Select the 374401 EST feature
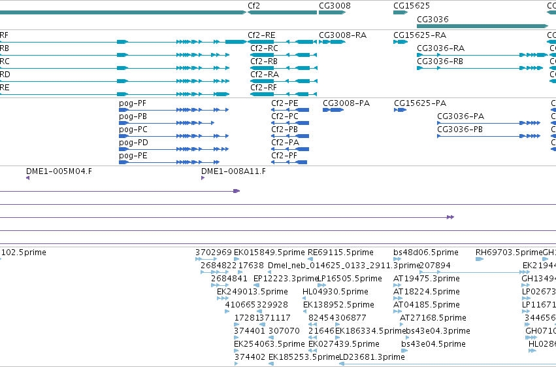The image size is (556, 367). click(237, 338)
